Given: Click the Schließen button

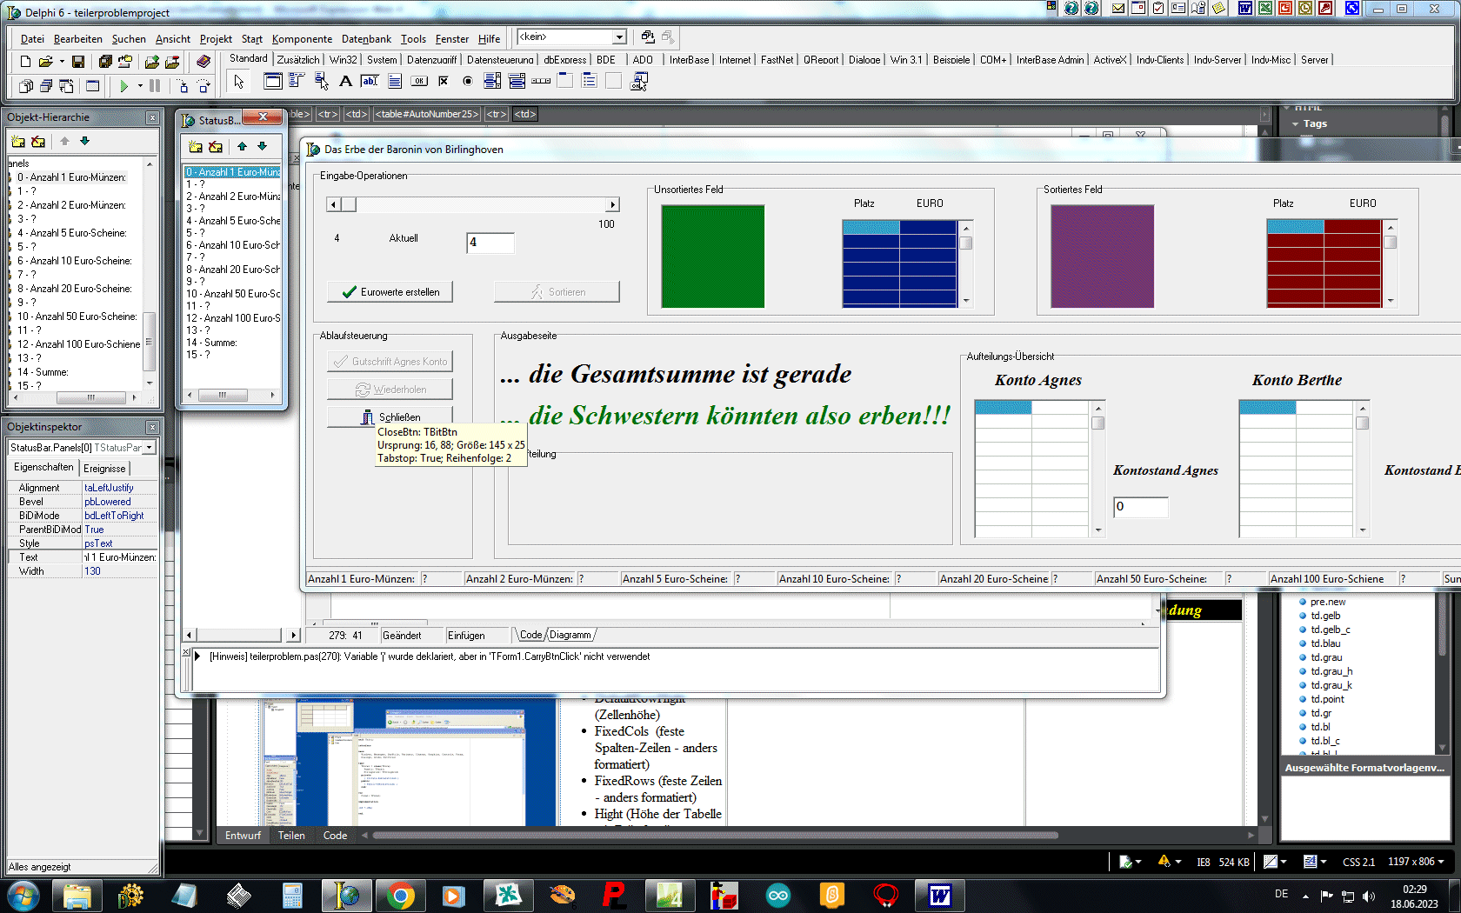Looking at the screenshot, I should pyautogui.click(x=390, y=417).
